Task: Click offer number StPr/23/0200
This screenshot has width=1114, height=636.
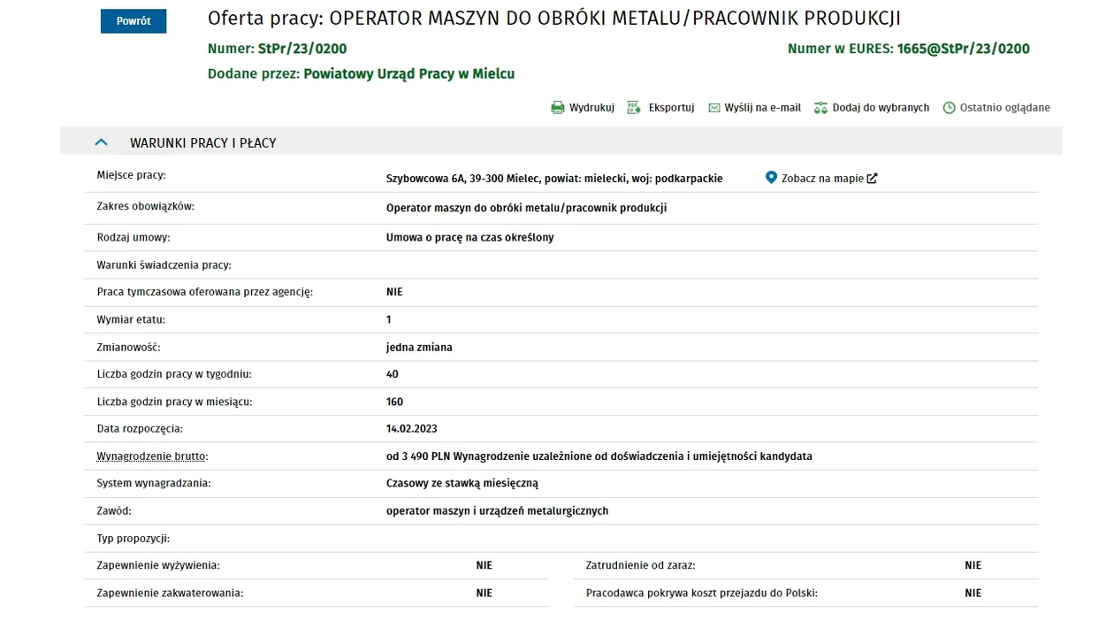Action: 302,49
